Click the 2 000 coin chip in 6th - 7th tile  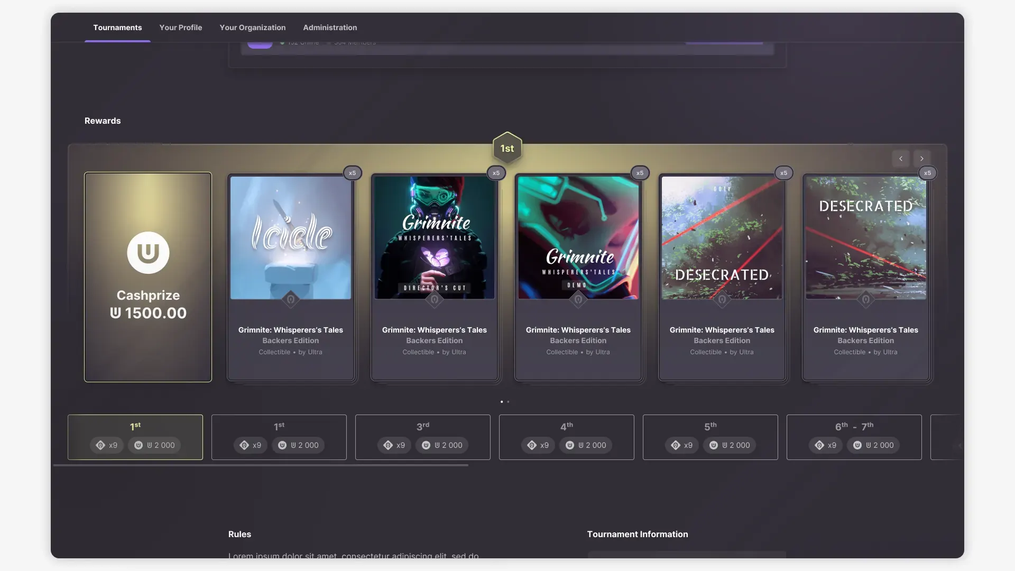pos(873,445)
